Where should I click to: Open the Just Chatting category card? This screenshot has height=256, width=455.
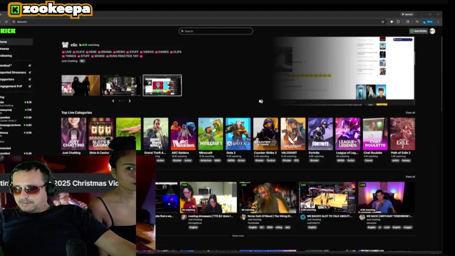pyautogui.click(x=74, y=134)
